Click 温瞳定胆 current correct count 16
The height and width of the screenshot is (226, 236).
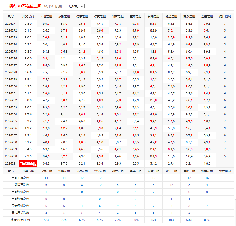click(x=207, y=178)
